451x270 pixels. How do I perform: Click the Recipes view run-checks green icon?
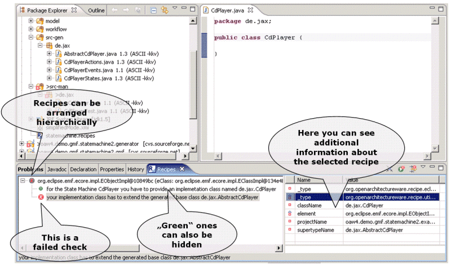401,168
